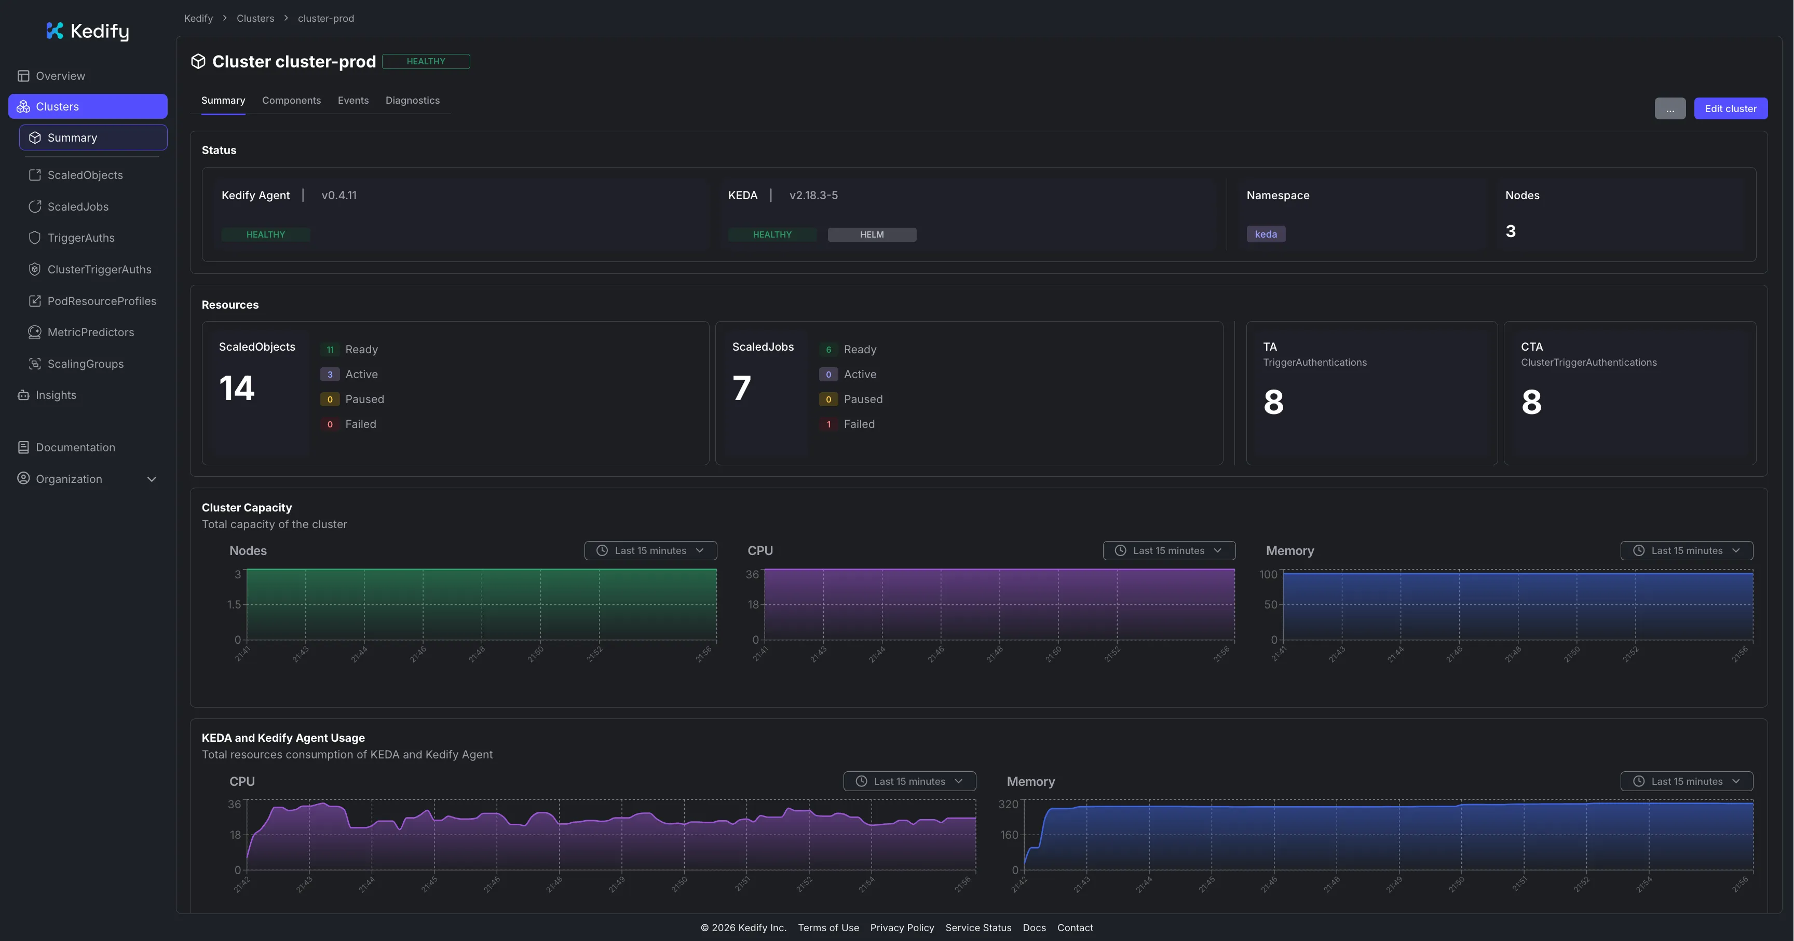Click the cluster-prod breadcrumb
Screen dimensions: 1794x941
(x=326, y=18)
